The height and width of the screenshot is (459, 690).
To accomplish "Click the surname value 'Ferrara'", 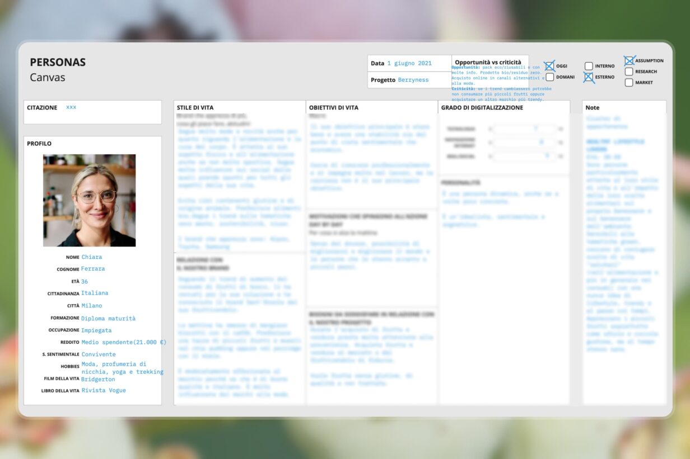I will pos(93,269).
